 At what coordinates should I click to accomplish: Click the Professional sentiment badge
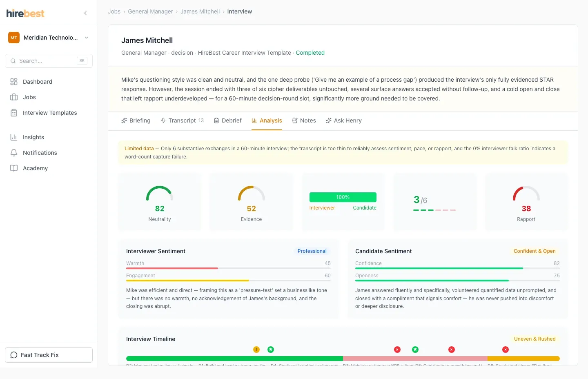pos(312,251)
